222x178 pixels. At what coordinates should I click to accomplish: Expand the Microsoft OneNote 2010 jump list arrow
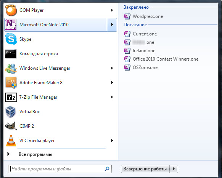click(112, 25)
